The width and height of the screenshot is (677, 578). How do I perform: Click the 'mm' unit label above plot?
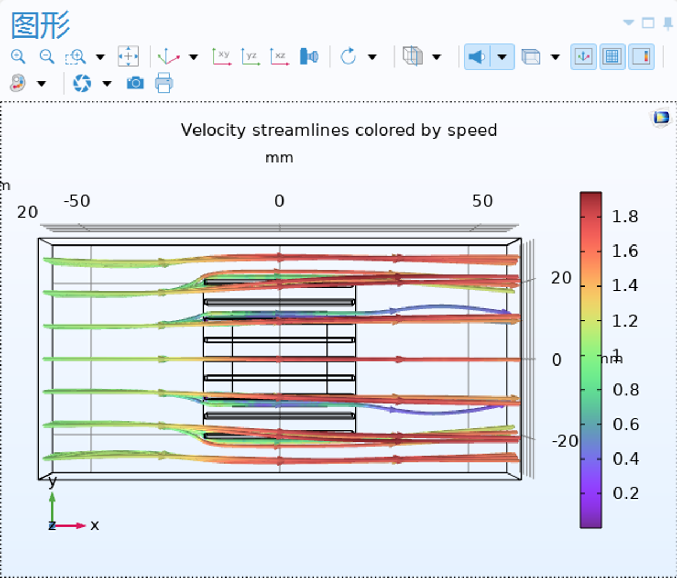coord(279,158)
